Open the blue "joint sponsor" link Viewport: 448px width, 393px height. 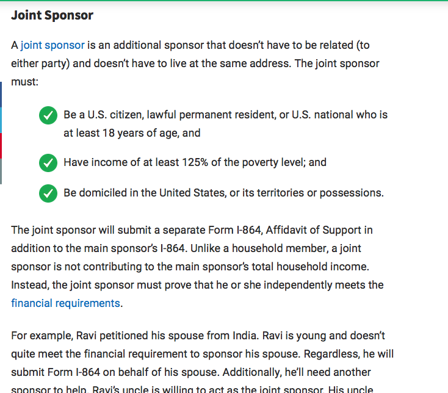tap(52, 45)
